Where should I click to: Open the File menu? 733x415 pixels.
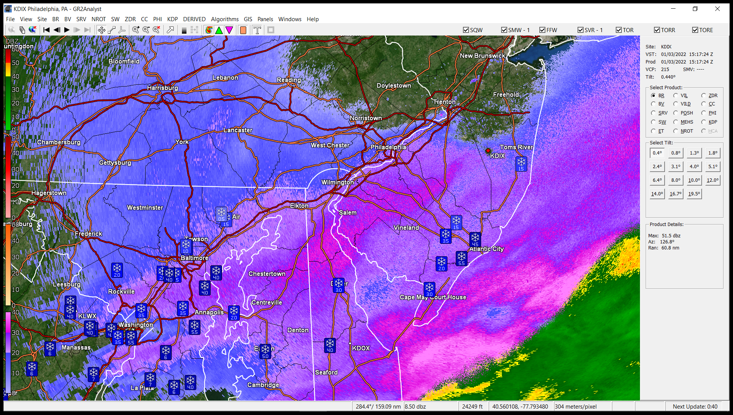coord(11,19)
